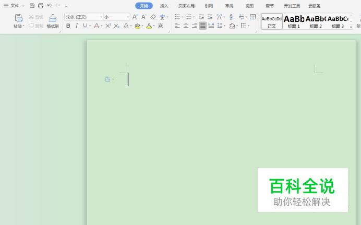Toggle Underline formatting
Screen dimensions: 361x225
point(85,26)
